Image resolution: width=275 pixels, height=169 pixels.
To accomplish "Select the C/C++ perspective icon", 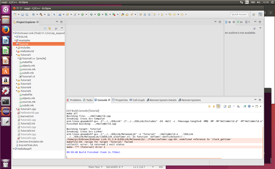I will coord(260,15).
